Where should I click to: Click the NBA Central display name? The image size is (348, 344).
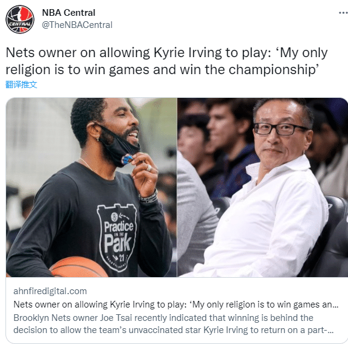69,13
